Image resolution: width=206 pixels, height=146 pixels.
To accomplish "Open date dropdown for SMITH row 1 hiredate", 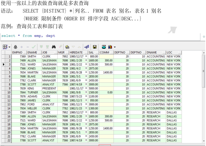I will (x=86, y=56).
